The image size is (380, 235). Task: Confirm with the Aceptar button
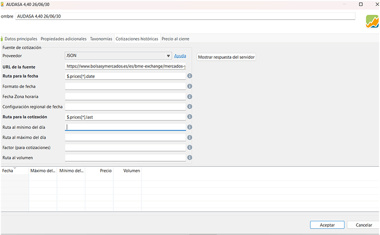click(x=327, y=225)
